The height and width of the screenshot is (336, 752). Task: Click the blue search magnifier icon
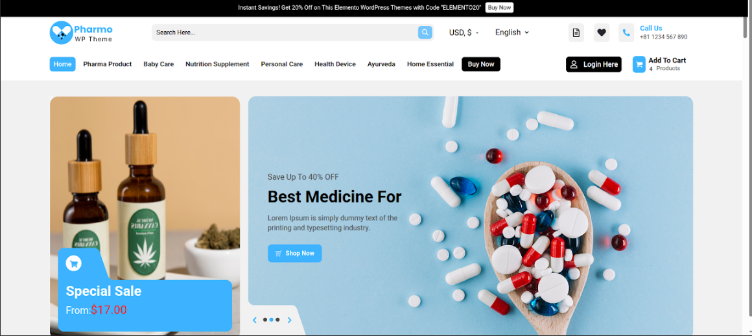click(425, 32)
